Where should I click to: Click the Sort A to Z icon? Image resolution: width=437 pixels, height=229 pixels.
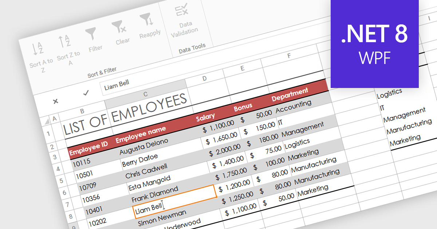37,49
